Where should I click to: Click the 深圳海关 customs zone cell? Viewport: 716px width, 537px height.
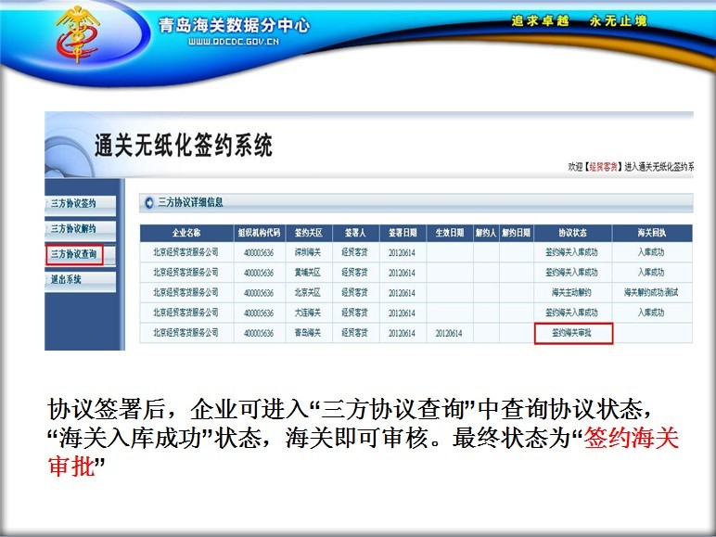tap(307, 252)
